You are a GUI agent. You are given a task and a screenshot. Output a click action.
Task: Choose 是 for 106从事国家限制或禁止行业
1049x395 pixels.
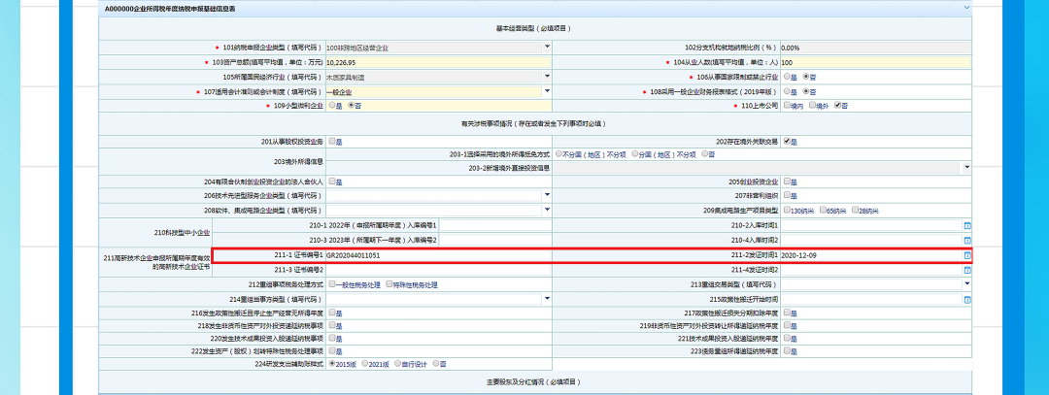pos(787,76)
